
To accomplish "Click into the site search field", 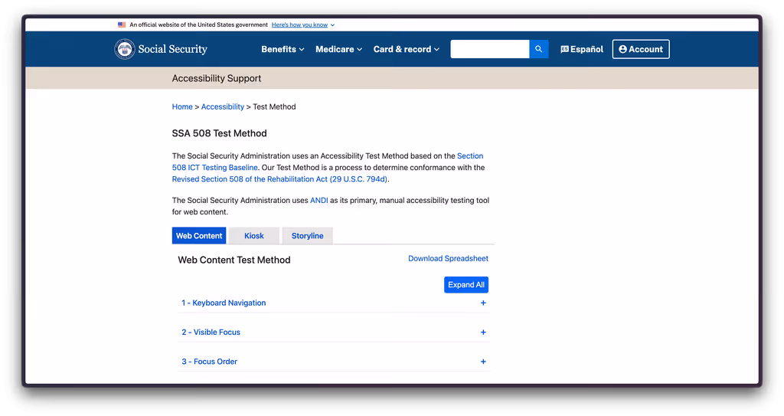I will [489, 49].
